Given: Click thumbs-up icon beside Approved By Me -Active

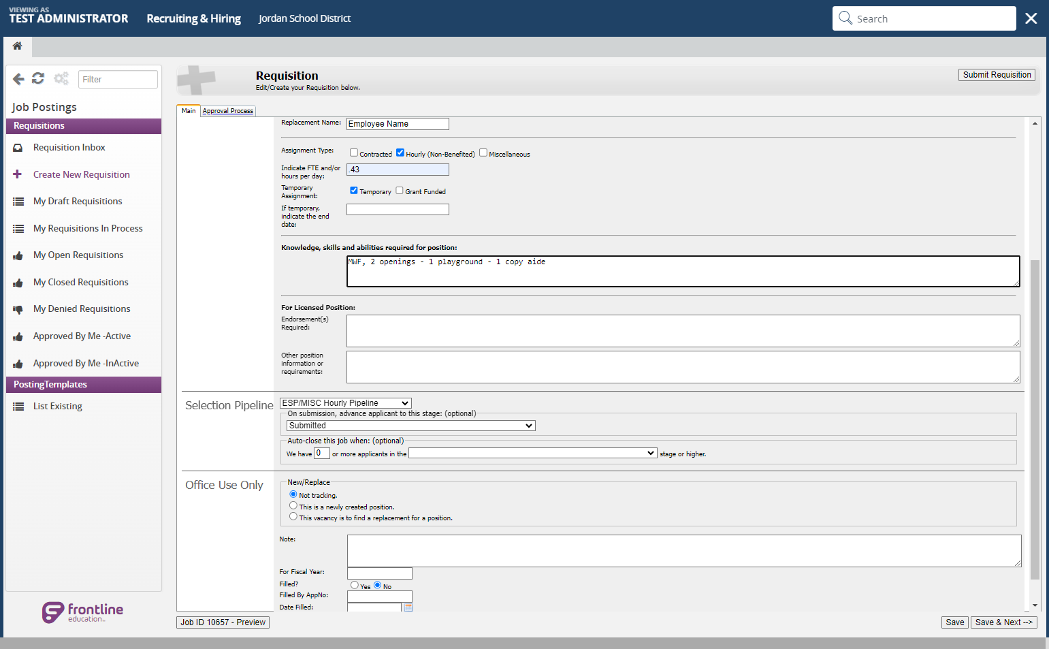Looking at the screenshot, I should (18, 336).
